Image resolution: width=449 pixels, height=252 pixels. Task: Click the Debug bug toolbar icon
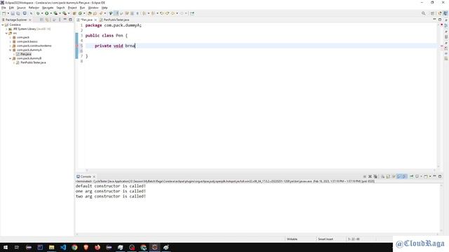tap(38, 13)
